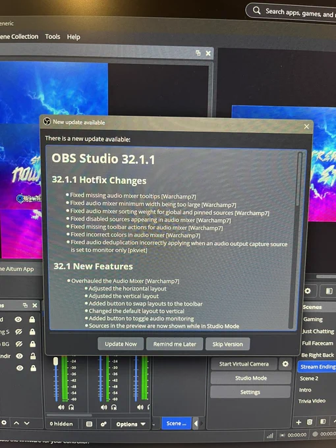Click the connection signal bars in status bar
This screenshot has height=448, width=336.
point(269,435)
